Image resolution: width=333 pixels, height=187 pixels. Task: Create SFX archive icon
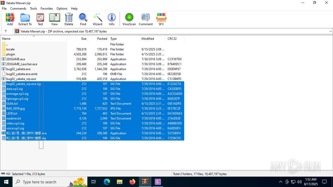click(161, 19)
